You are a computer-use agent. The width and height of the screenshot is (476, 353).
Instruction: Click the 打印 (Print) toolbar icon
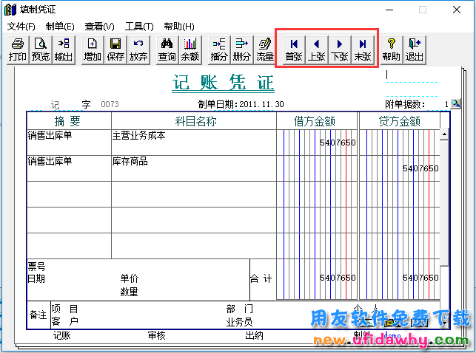click(x=18, y=49)
